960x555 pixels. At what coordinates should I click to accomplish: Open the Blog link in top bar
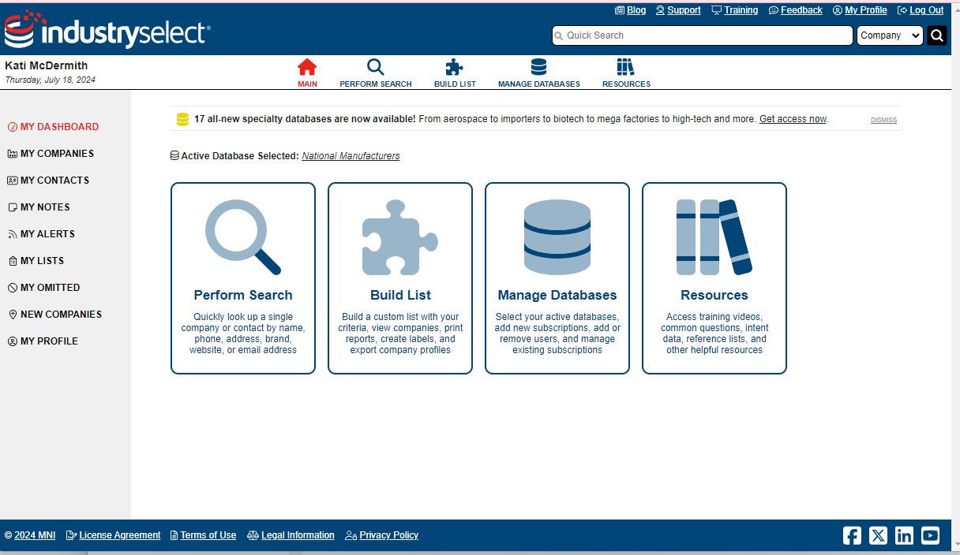coord(630,10)
